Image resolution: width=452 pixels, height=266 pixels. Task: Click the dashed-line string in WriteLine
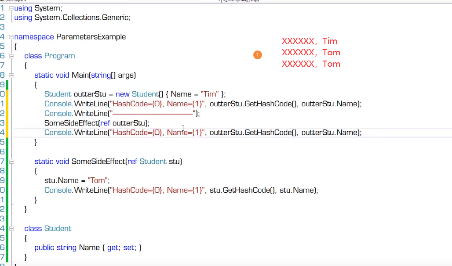pos(153,113)
